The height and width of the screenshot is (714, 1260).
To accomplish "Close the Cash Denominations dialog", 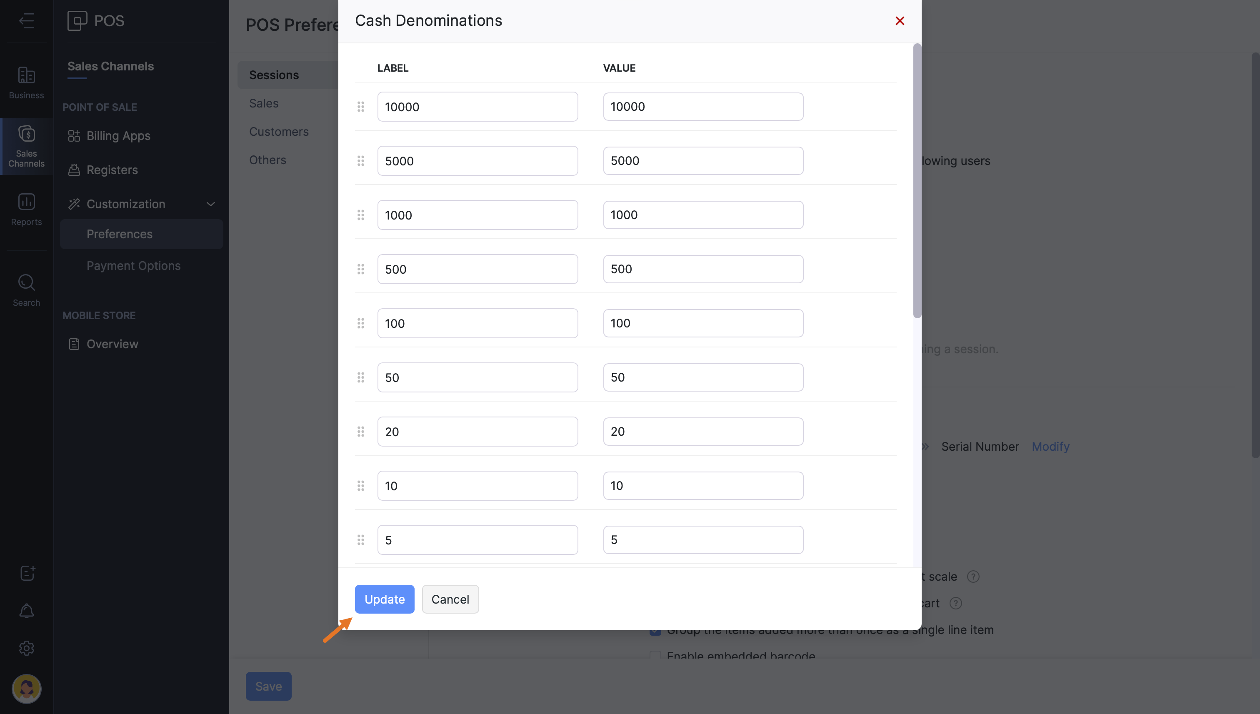I will pos(899,20).
